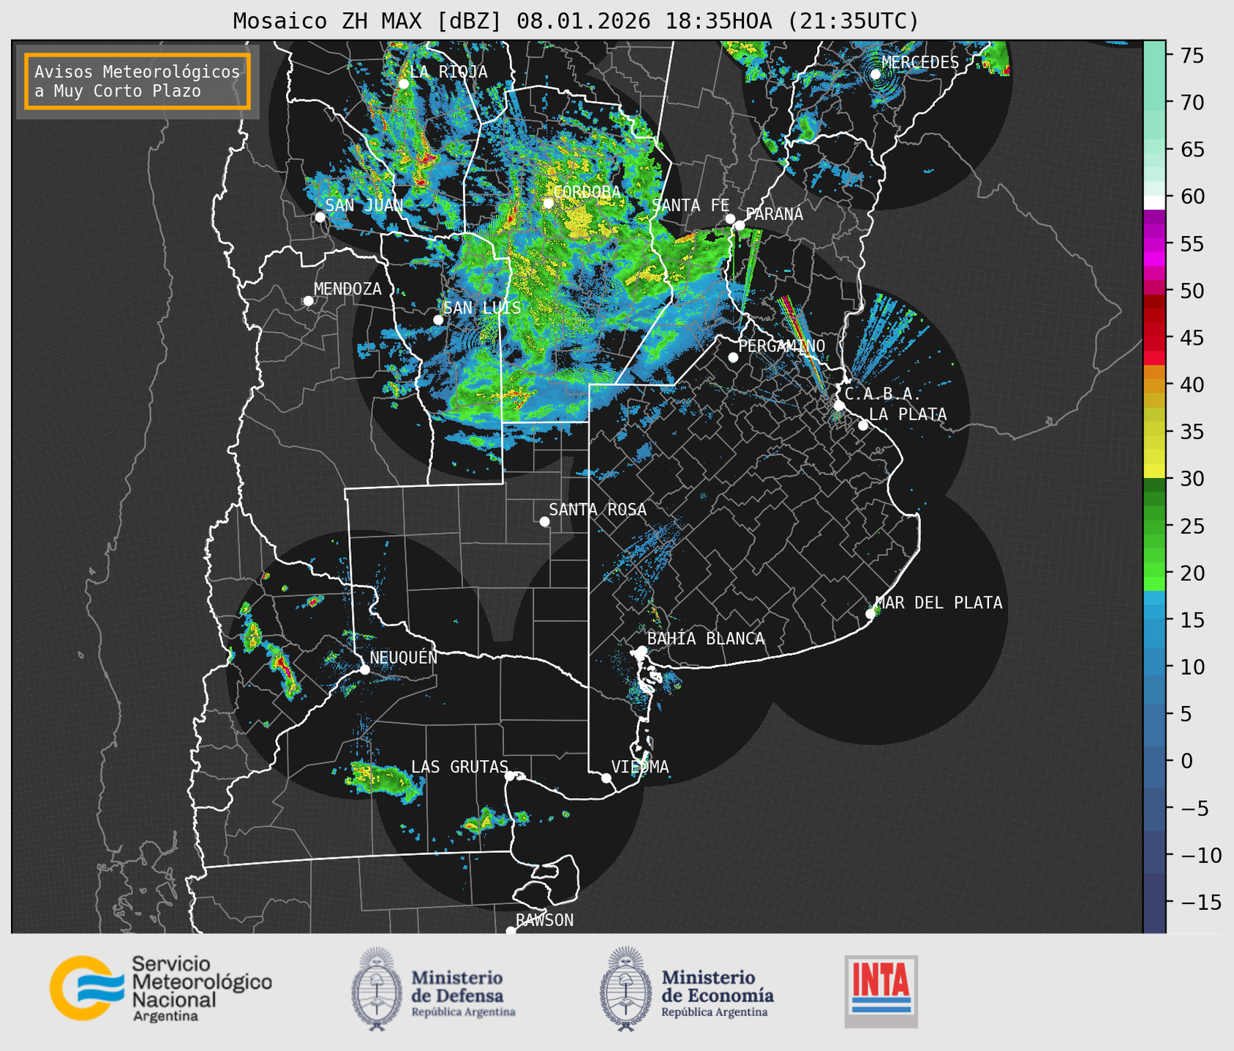Click the Pergamino city marker
Screen dimensions: 1234x1051
[733, 357]
